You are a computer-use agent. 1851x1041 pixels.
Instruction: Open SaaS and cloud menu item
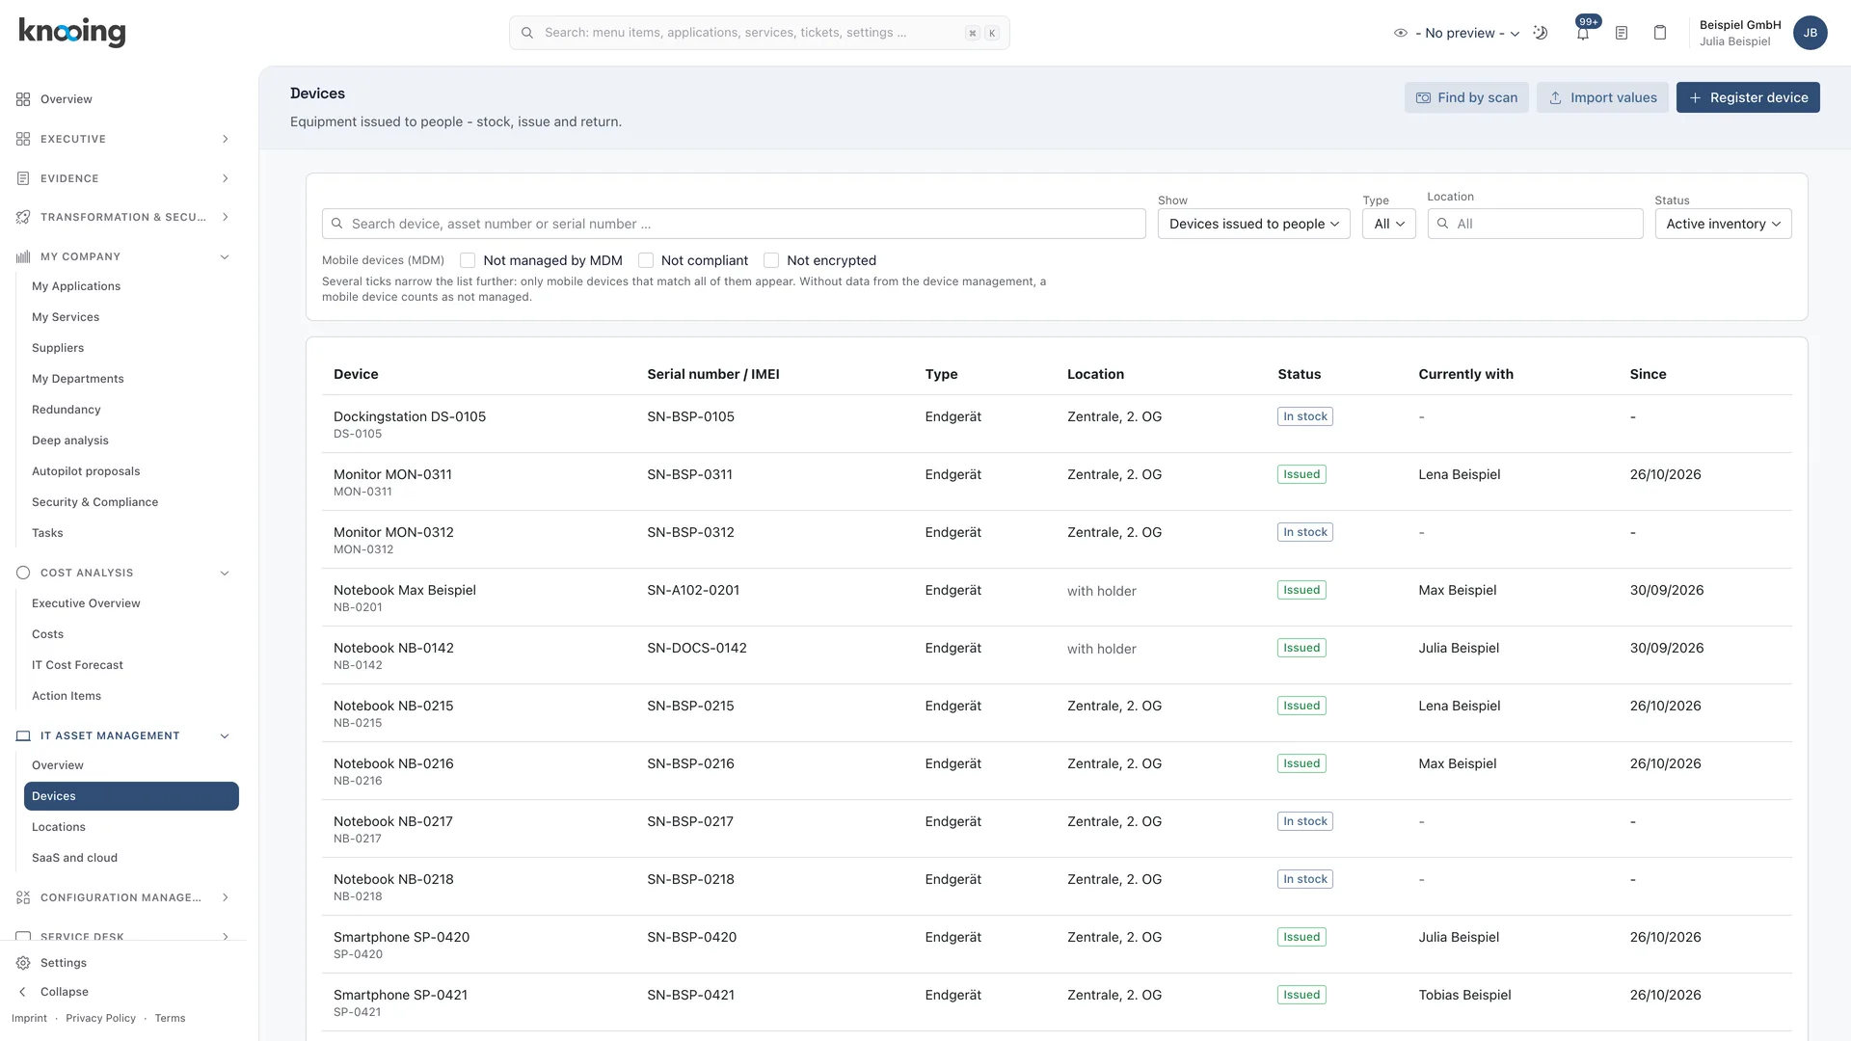74,858
